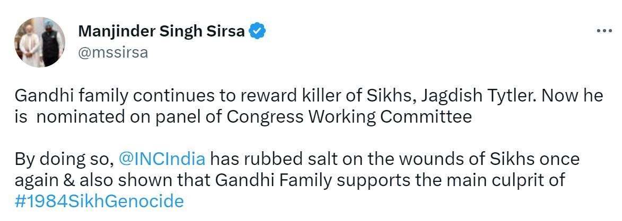The image size is (622, 221).
Task: Click the blue verified checkmark badge
Action: [258, 32]
